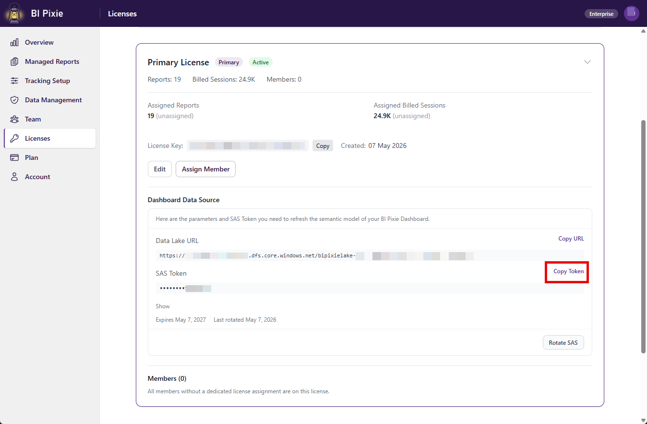Click the Active status badge
Image resolution: width=647 pixels, height=424 pixels.
tap(261, 62)
